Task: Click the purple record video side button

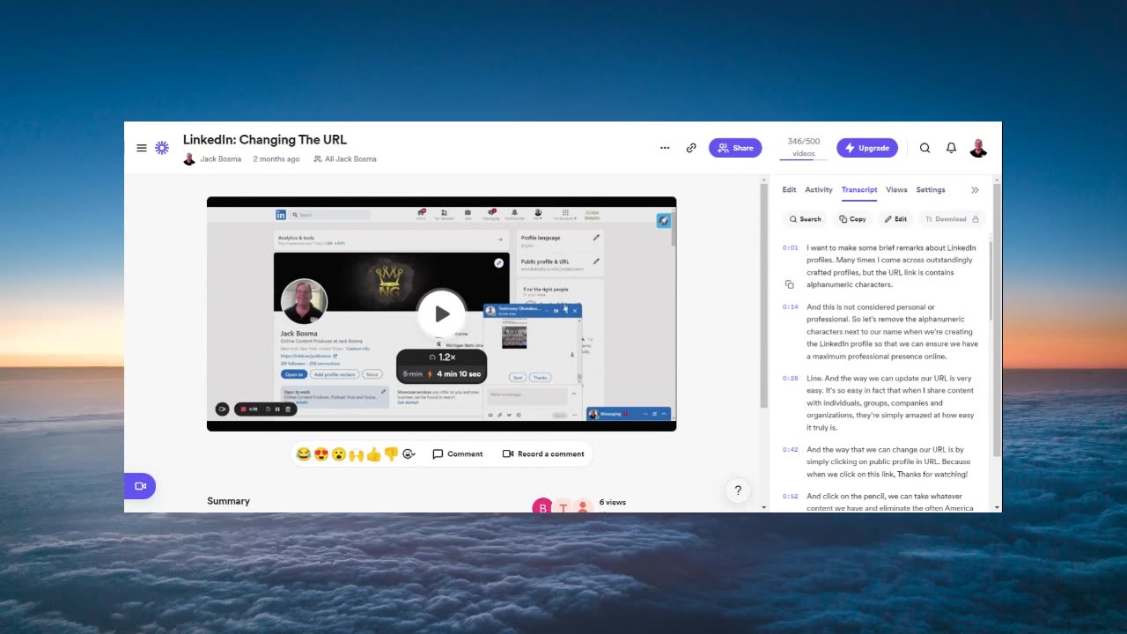Action: (140, 486)
